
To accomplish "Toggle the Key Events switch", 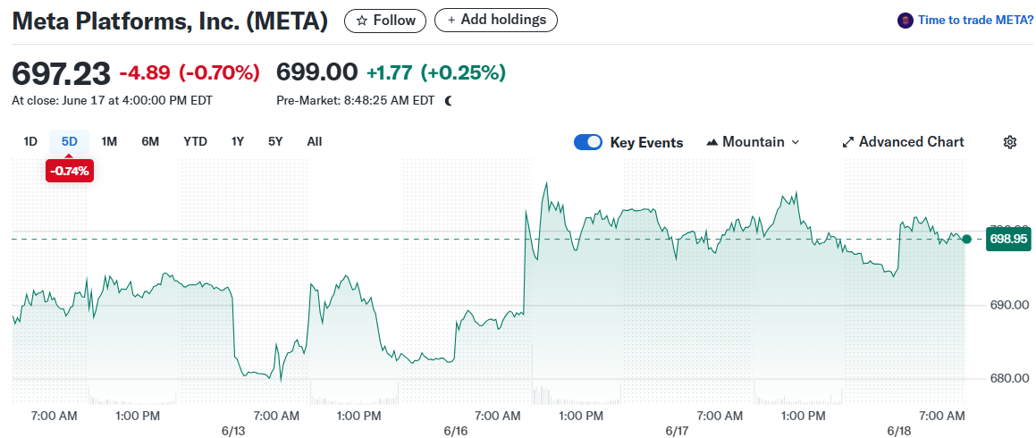I will click(588, 142).
